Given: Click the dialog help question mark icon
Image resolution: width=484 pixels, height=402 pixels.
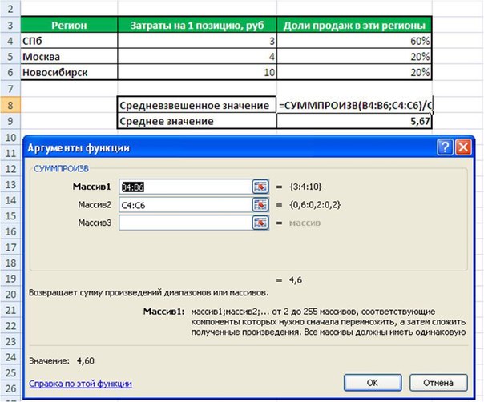Looking at the screenshot, I should click(x=446, y=147).
